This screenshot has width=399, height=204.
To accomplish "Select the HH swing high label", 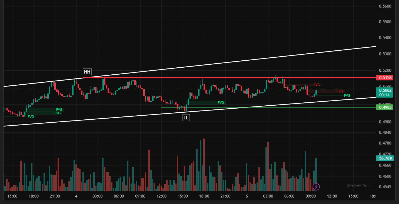I will (x=87, y=72).
